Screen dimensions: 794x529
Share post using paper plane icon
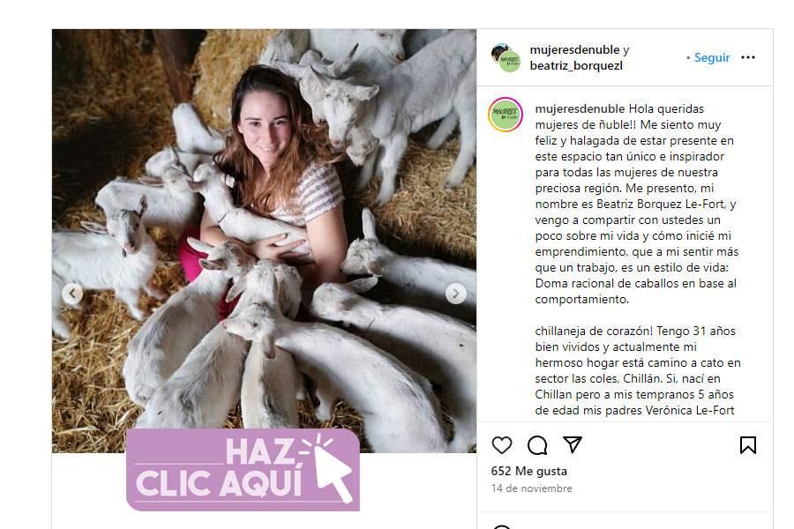coord(573,444)
